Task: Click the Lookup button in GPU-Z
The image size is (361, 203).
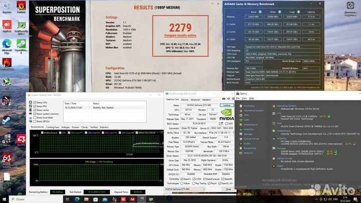Action: coord(227,105)
